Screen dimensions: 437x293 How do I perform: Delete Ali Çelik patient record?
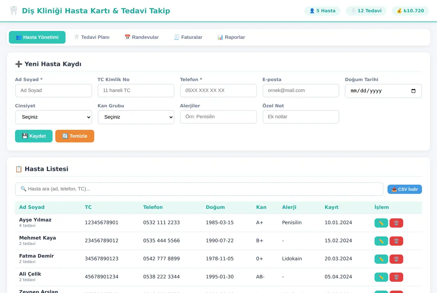[396, 277]
